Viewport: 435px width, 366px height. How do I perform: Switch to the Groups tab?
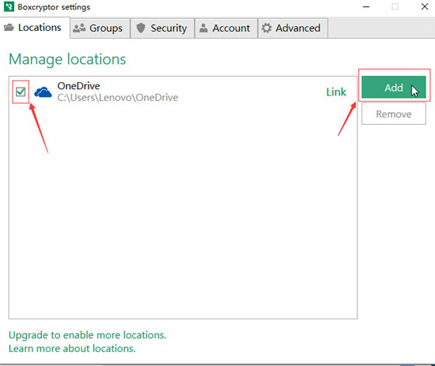click(x=100, y=28)
